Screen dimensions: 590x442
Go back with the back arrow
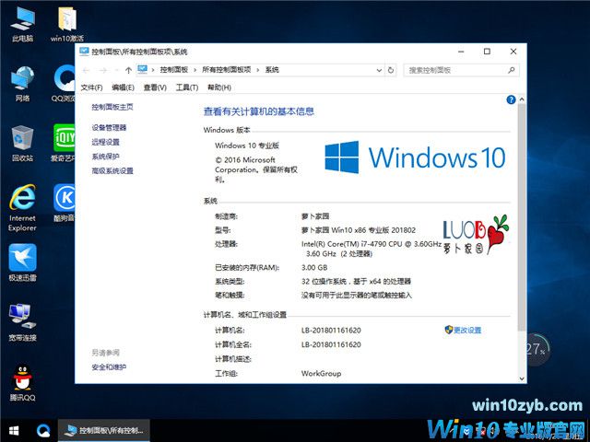(86, 70)
